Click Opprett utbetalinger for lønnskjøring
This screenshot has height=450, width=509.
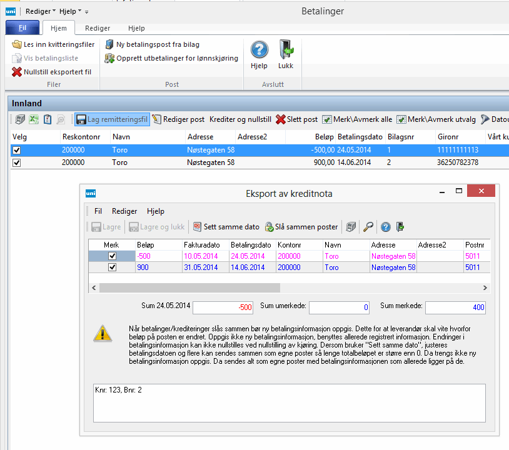[x=172, y=58]
